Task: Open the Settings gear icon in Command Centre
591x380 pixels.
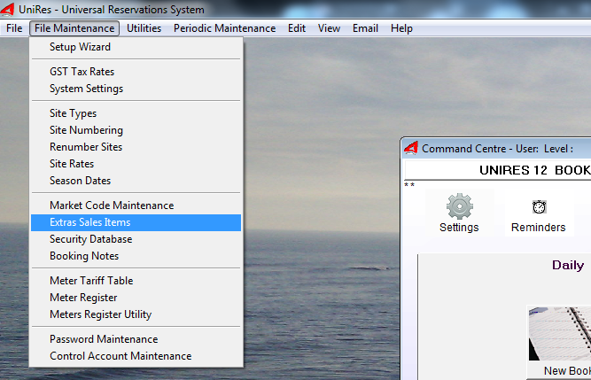Action: coord(460,206)
